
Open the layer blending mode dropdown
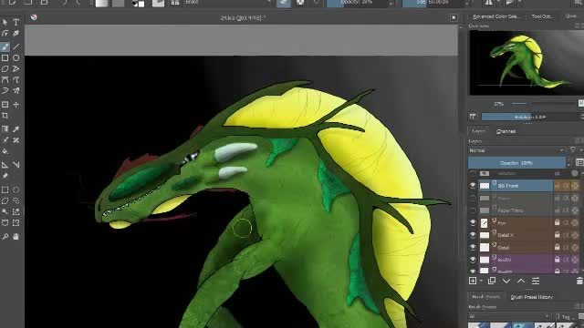tap(516, 150)
